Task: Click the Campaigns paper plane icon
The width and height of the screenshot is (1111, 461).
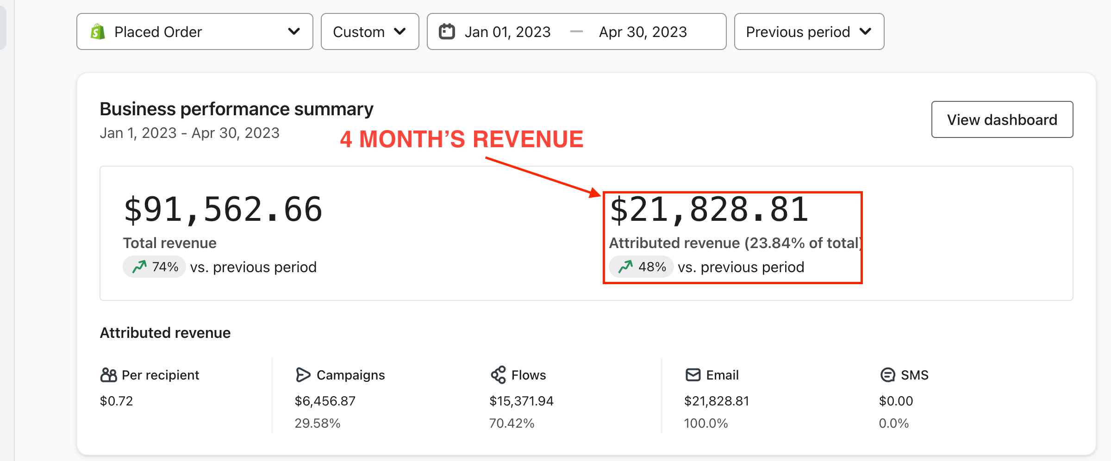Action: (303, 375)
